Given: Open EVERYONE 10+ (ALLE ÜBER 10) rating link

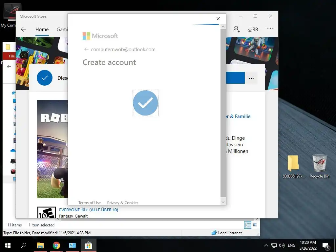Looking at the screenshot, I should 89,210.
